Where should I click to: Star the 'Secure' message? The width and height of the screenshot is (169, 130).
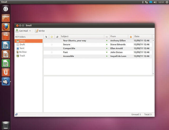(x=52, y=44)
